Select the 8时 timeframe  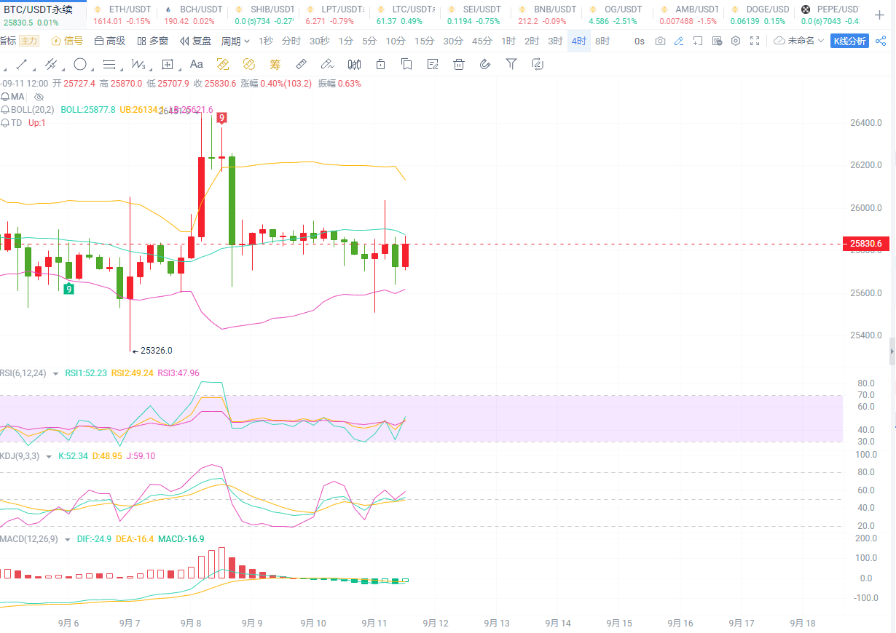(x=602, y=41)
